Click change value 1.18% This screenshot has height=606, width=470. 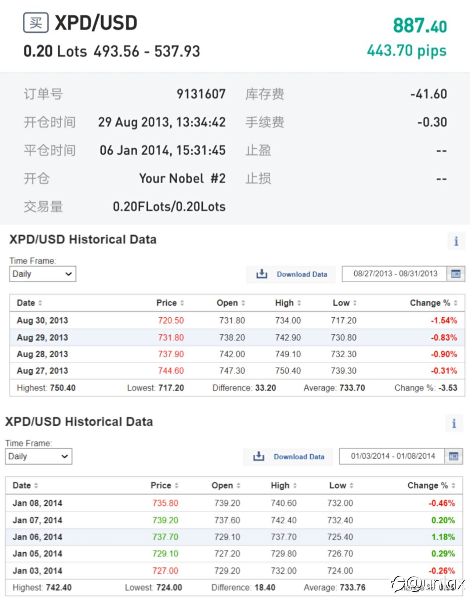pyautogui.click(x=443, y=537)
